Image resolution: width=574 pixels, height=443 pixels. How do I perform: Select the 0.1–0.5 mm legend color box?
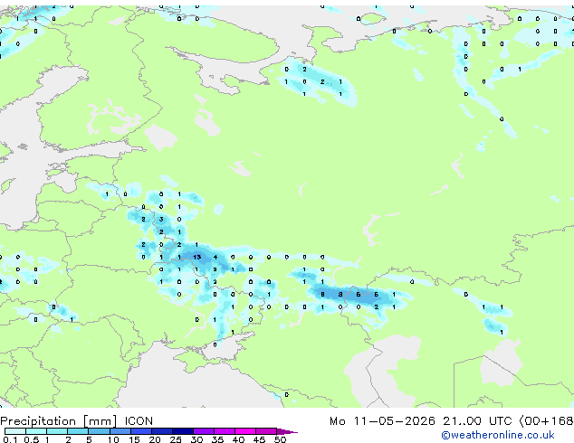click(x=15, y=431)
